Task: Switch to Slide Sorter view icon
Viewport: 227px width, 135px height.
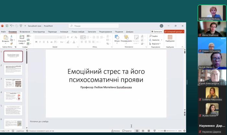Action: pos(143,131)
